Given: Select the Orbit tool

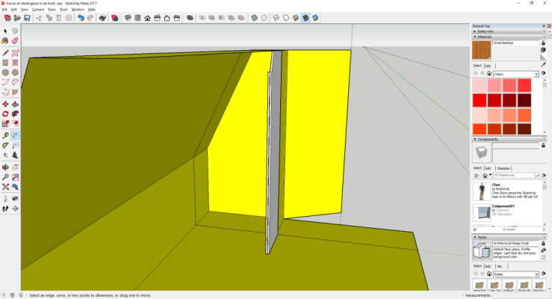Looking at the screenshot, I should click(6, 167).
